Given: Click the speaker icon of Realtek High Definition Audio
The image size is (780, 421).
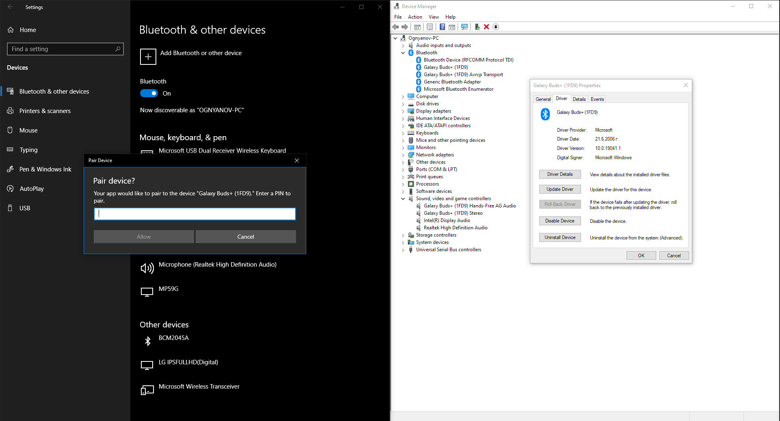Looking at the screenshot, I should pos(419,228).
